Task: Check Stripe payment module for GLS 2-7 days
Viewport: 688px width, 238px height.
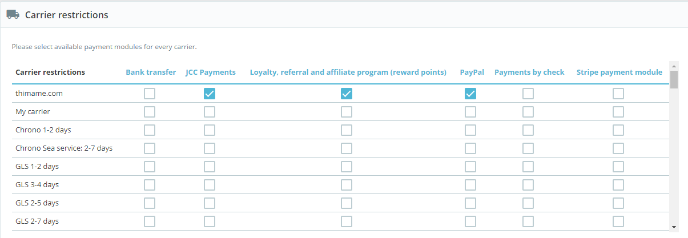Action: click(618, 221)
